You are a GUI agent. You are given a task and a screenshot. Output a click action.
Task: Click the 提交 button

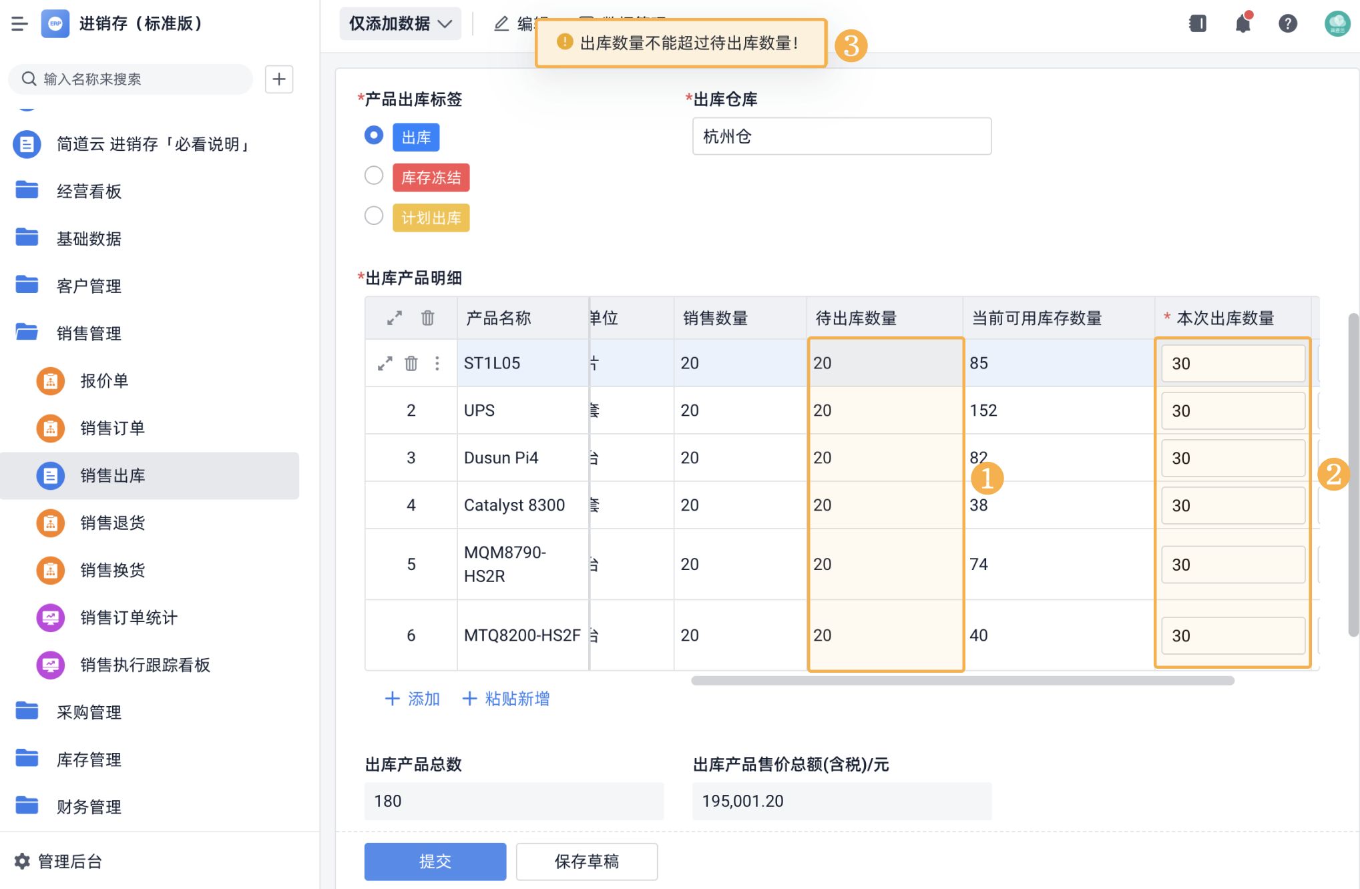tap(435, 861)
